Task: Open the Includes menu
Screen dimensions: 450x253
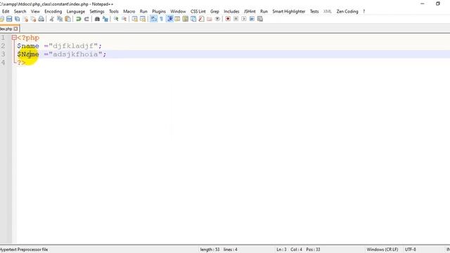Action: coord(231,11)
